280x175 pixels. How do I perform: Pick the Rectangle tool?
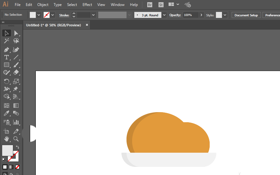pyautogui.click(x=6, y=65)
